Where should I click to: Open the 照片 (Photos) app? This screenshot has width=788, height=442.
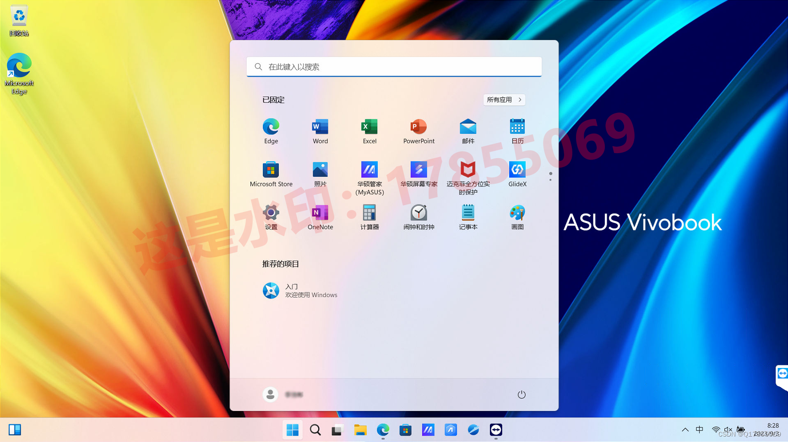click(x=320, y=174)
